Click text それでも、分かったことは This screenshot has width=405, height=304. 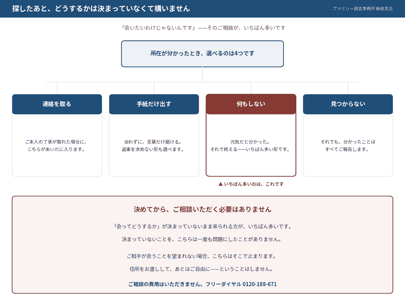[x=348, y=142]
